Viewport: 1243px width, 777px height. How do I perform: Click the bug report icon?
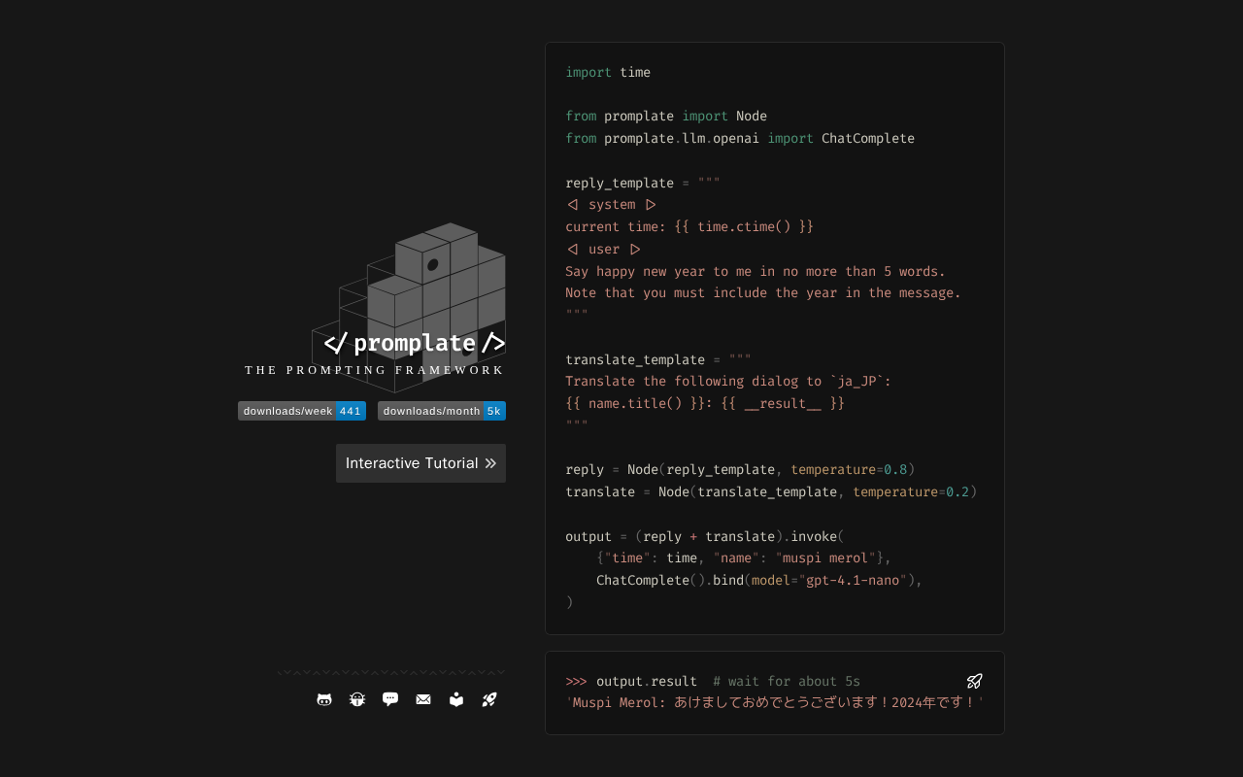[357, 699]
